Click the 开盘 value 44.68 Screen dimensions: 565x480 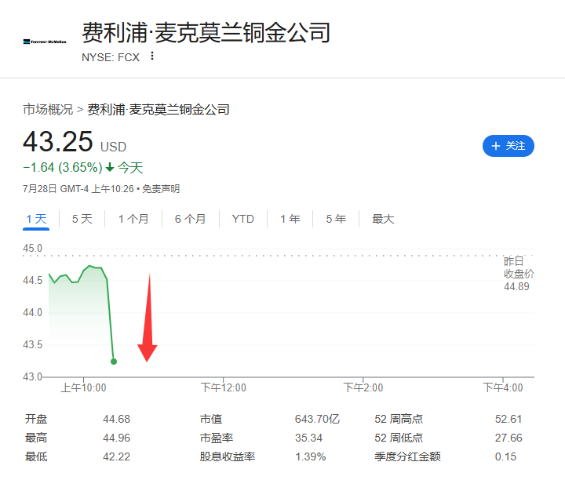point(116,419)
